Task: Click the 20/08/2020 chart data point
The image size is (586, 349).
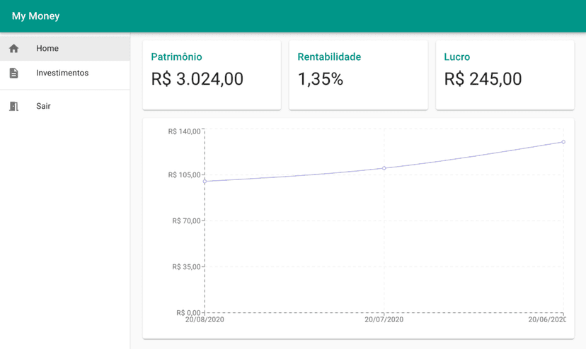Action: (x=205, y=182)
